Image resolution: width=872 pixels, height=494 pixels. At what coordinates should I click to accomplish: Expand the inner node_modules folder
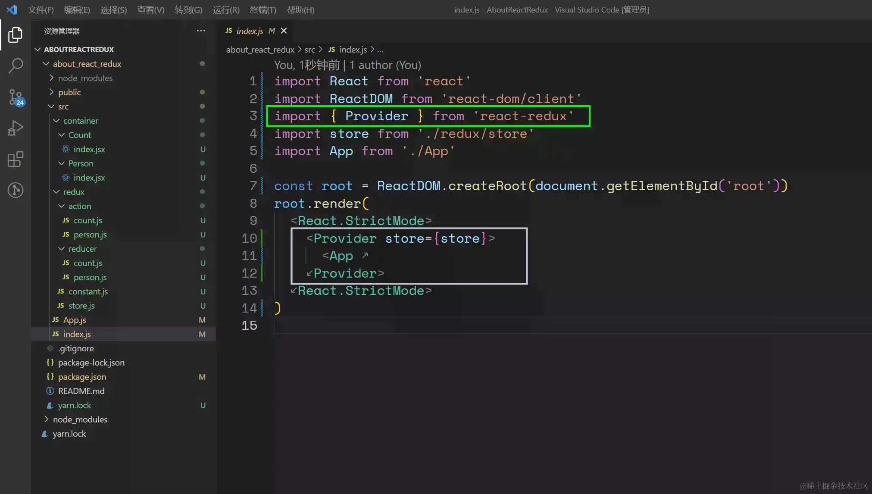(51, 78)
